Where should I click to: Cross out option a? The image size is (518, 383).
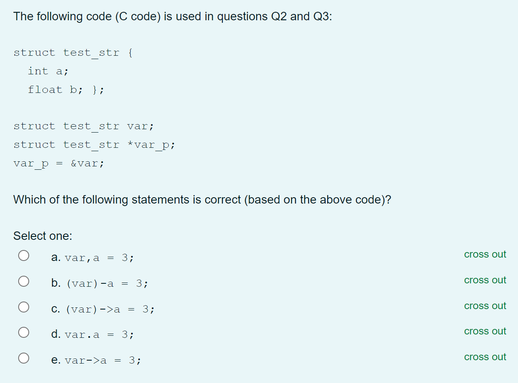coord(485,254)
